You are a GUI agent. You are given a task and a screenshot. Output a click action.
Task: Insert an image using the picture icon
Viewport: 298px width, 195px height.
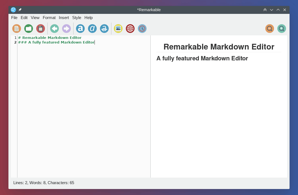[x=118, y=29]
